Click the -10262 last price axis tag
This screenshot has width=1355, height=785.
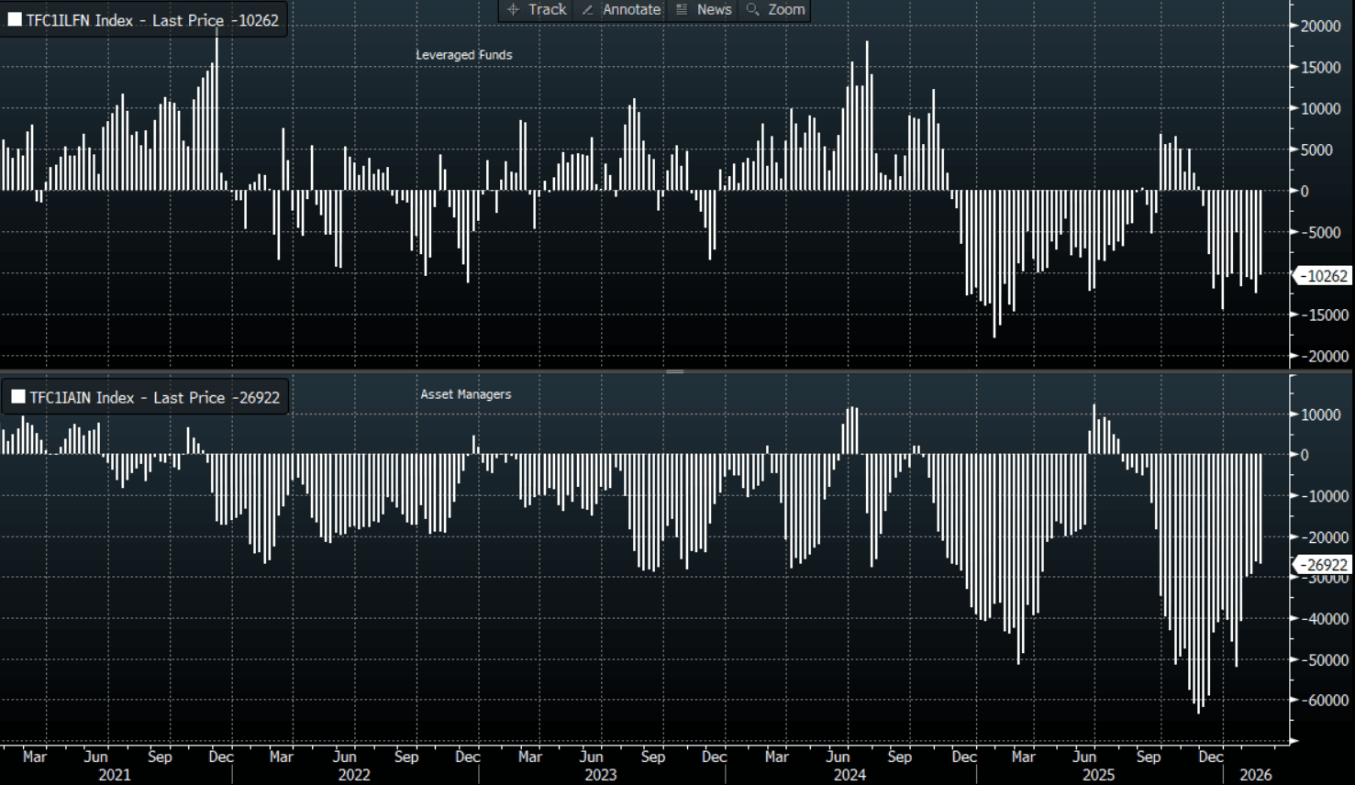tap(1325, 276)
